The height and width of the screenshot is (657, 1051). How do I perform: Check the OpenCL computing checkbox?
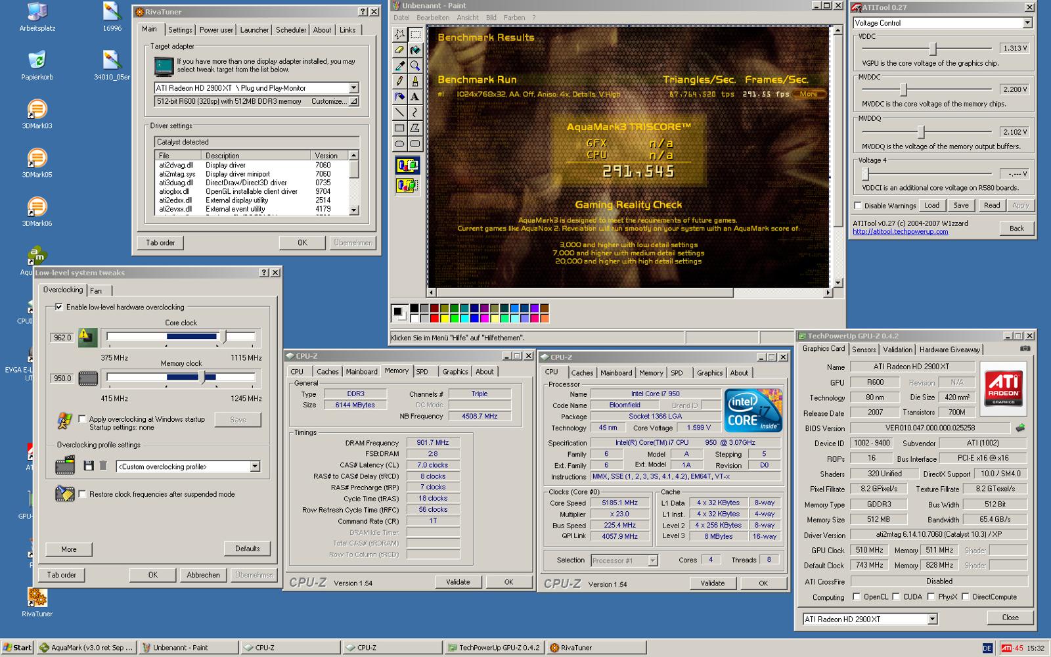coord(857,597)
